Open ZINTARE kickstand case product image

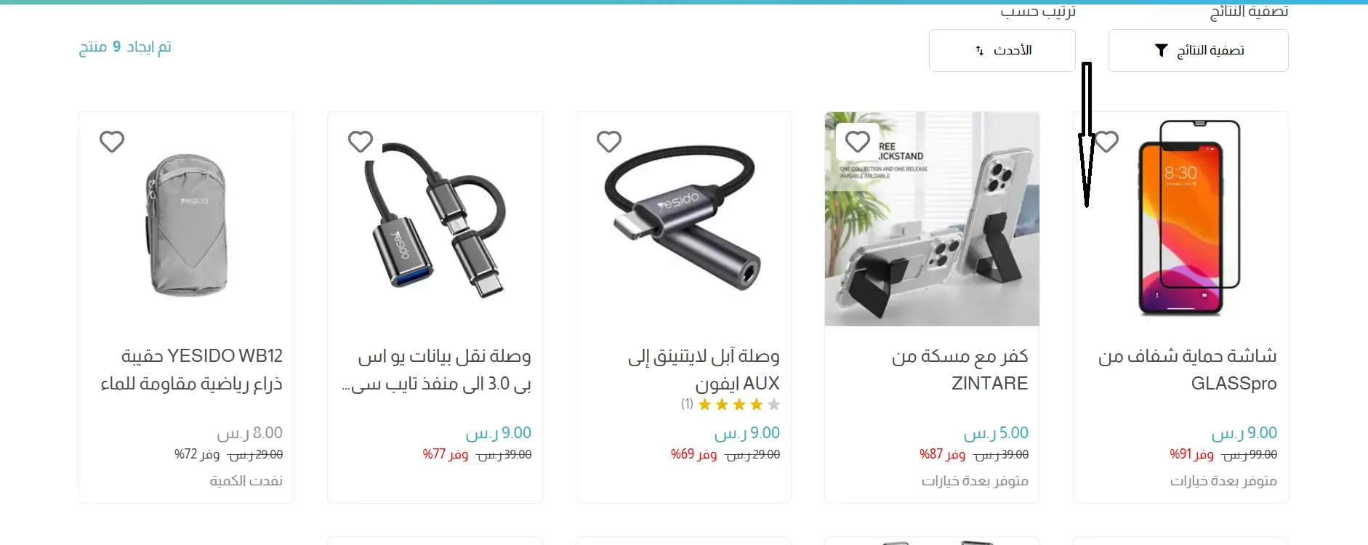click(x=932, y=219)
